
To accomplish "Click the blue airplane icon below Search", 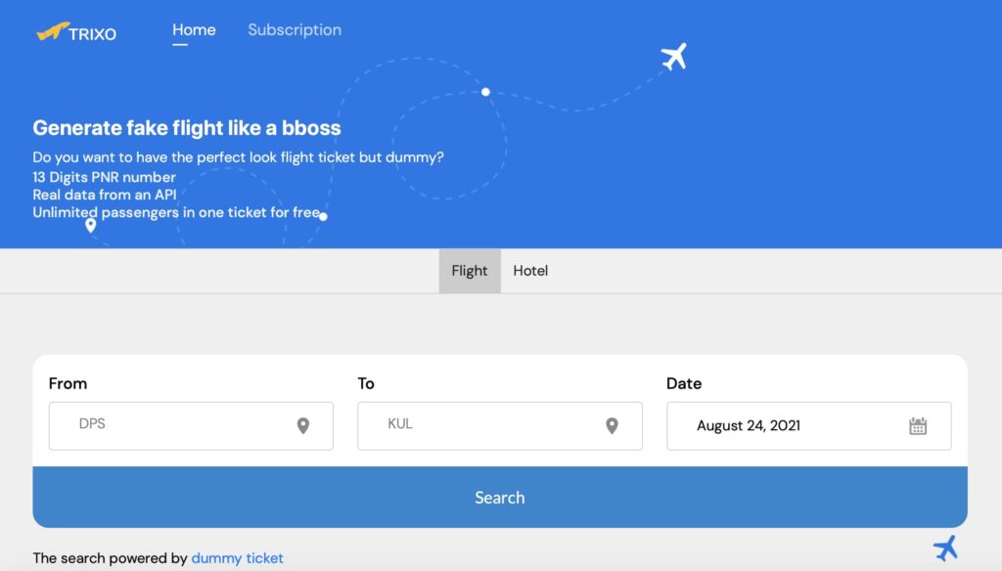I will 945,548.
